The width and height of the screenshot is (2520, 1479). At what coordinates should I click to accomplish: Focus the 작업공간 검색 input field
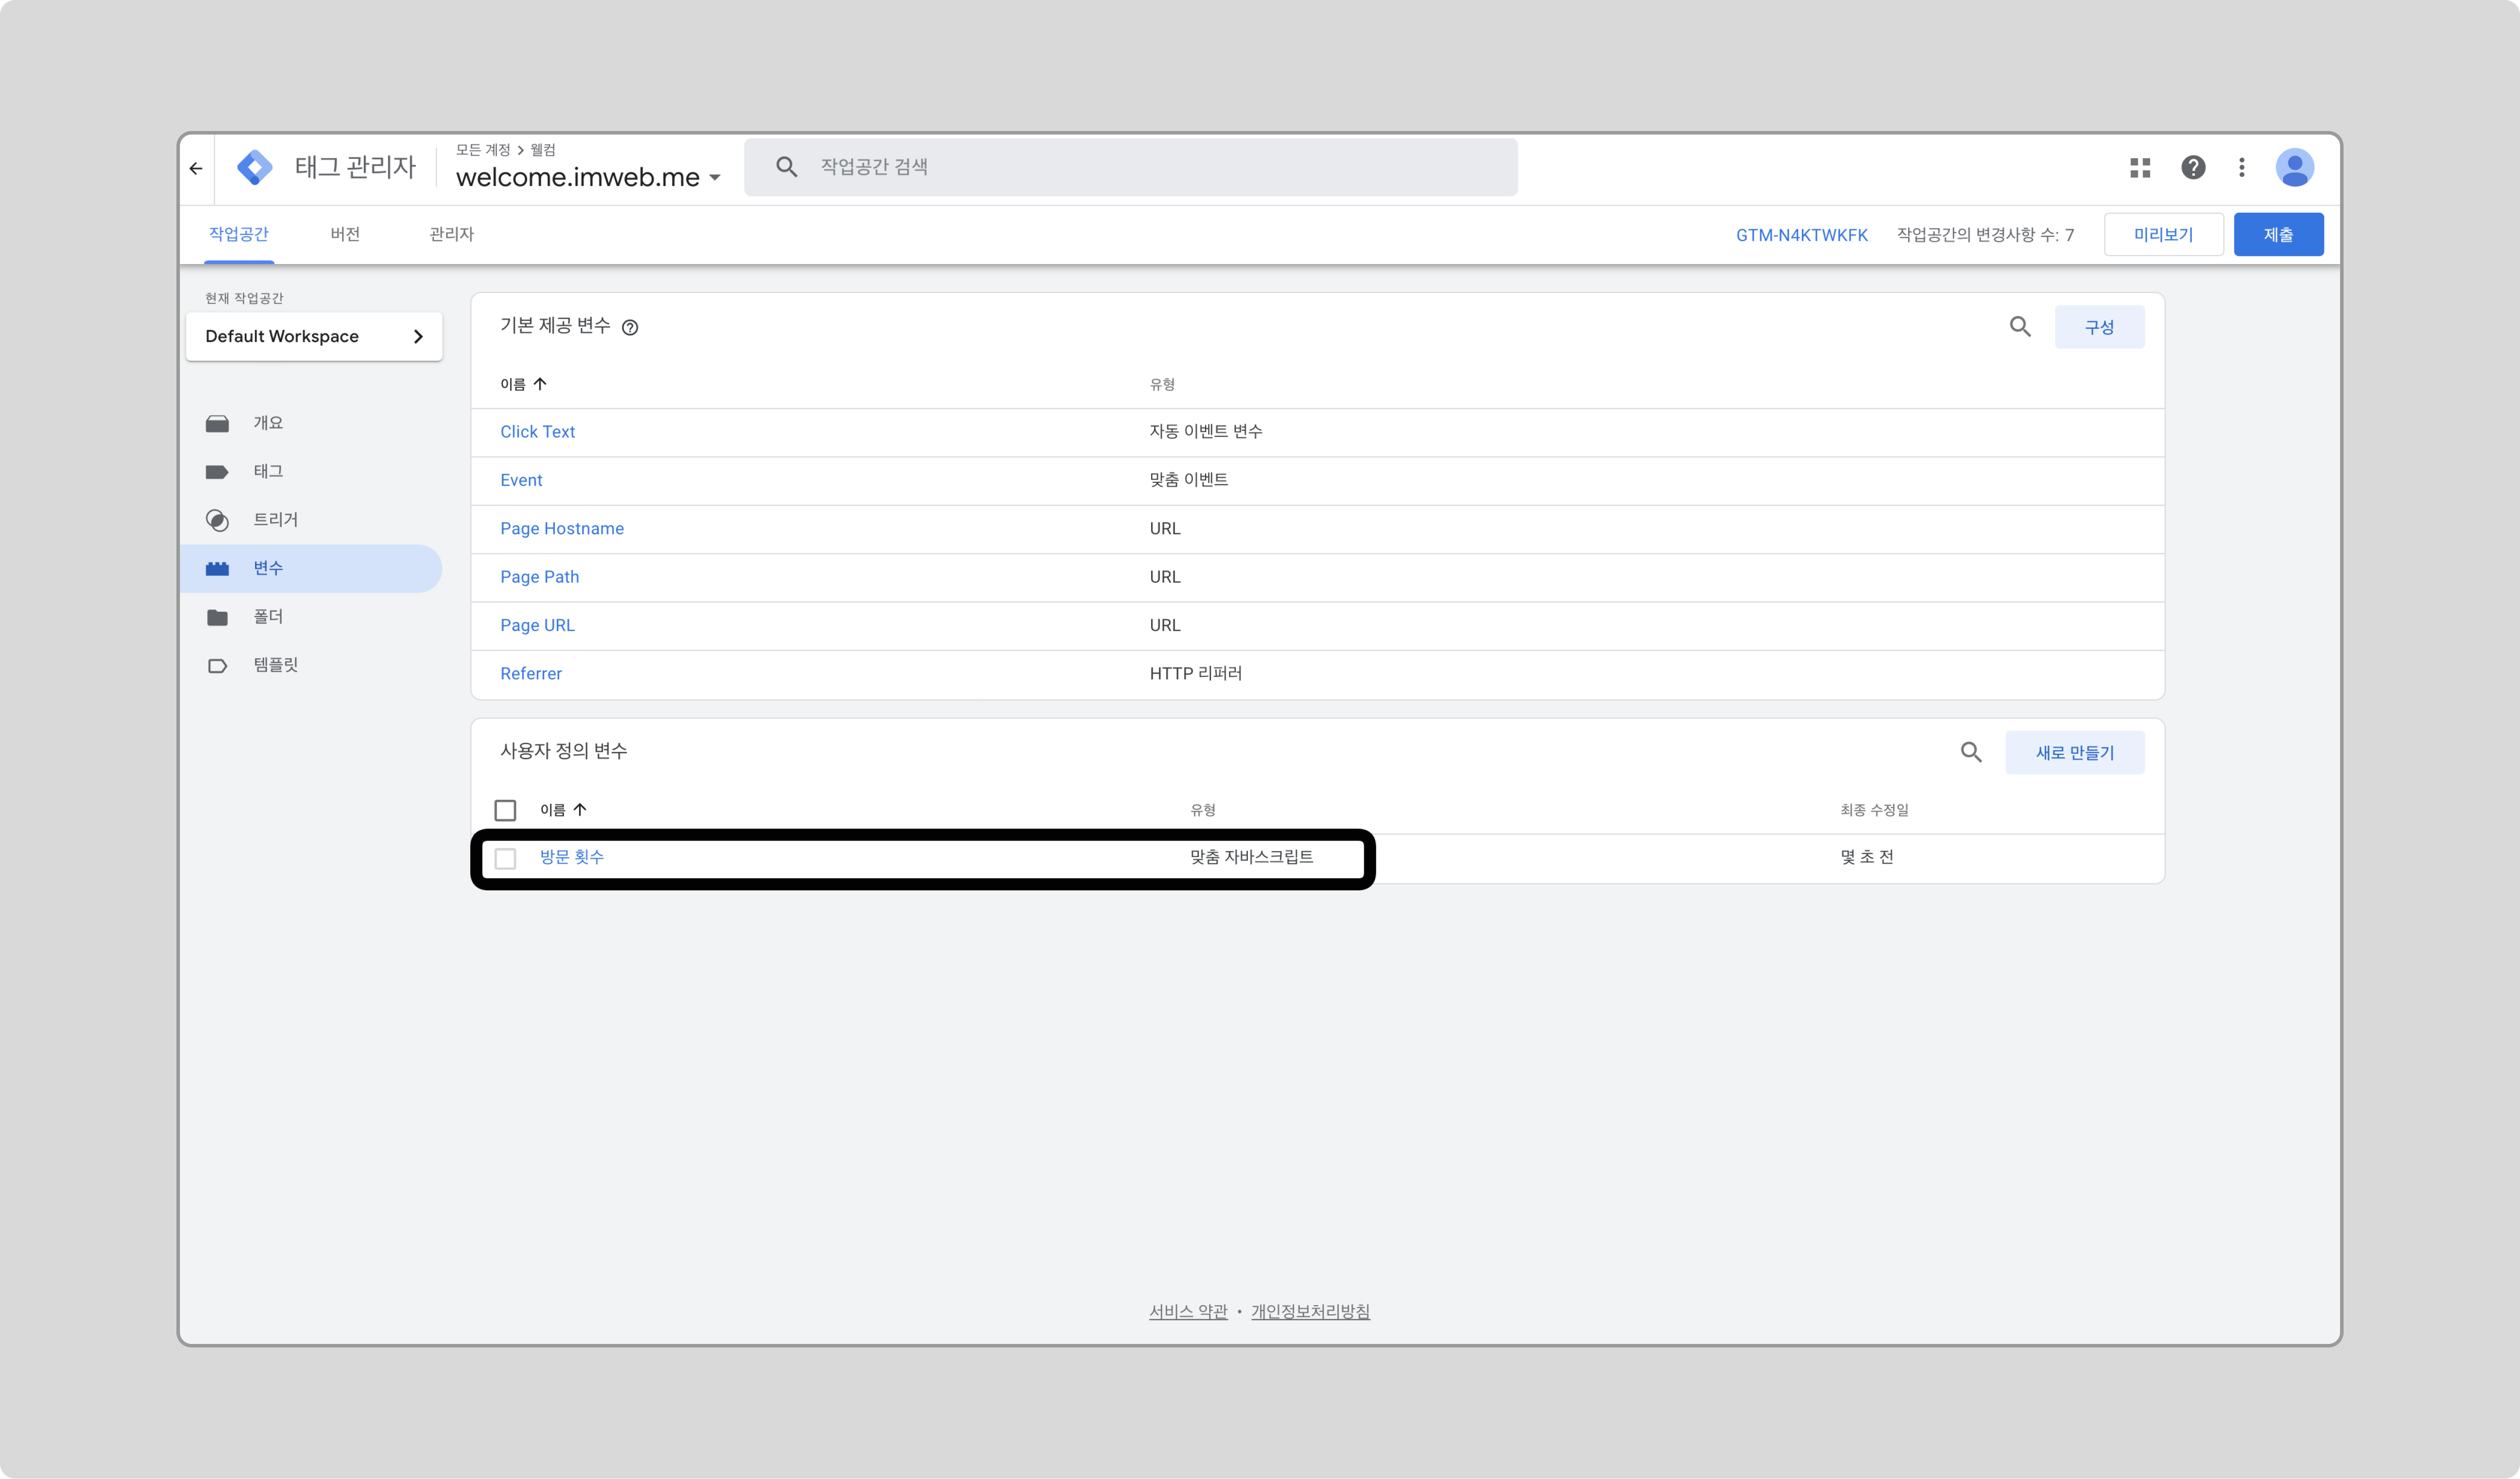click(1131, 167)
